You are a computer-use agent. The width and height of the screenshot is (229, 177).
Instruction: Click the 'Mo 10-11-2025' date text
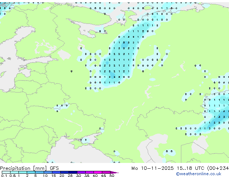152,168
